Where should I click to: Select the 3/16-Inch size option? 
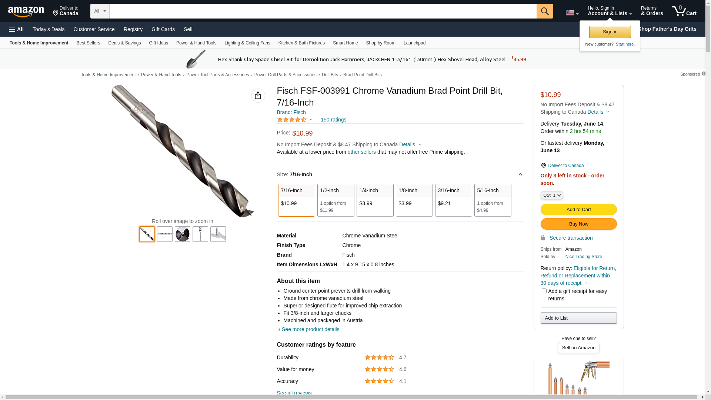click(x=453, y=200)
